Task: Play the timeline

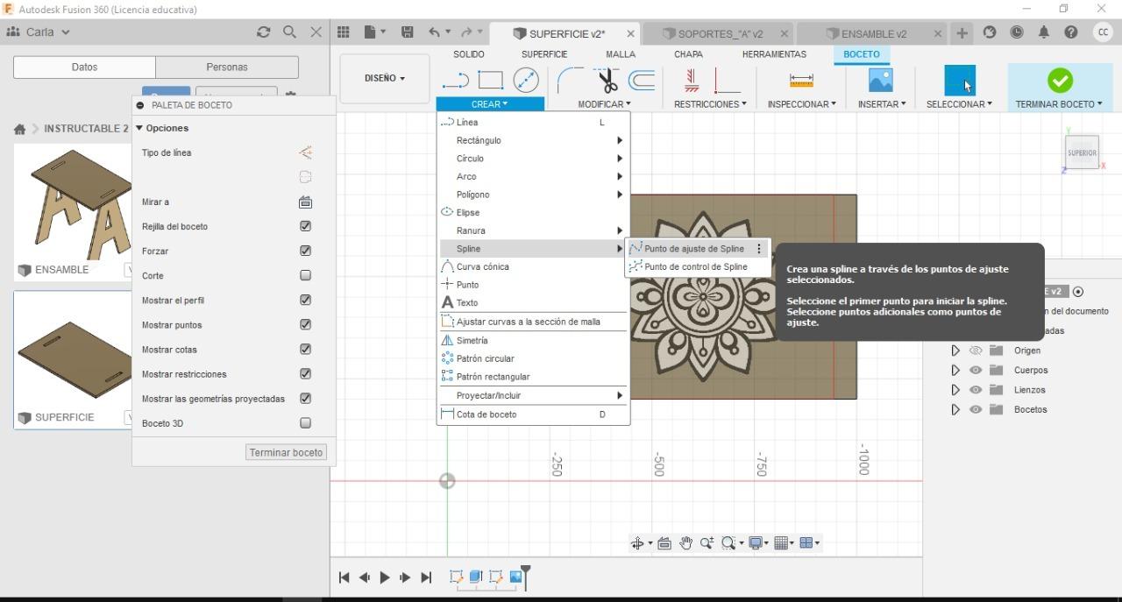Action: (385, 577)
